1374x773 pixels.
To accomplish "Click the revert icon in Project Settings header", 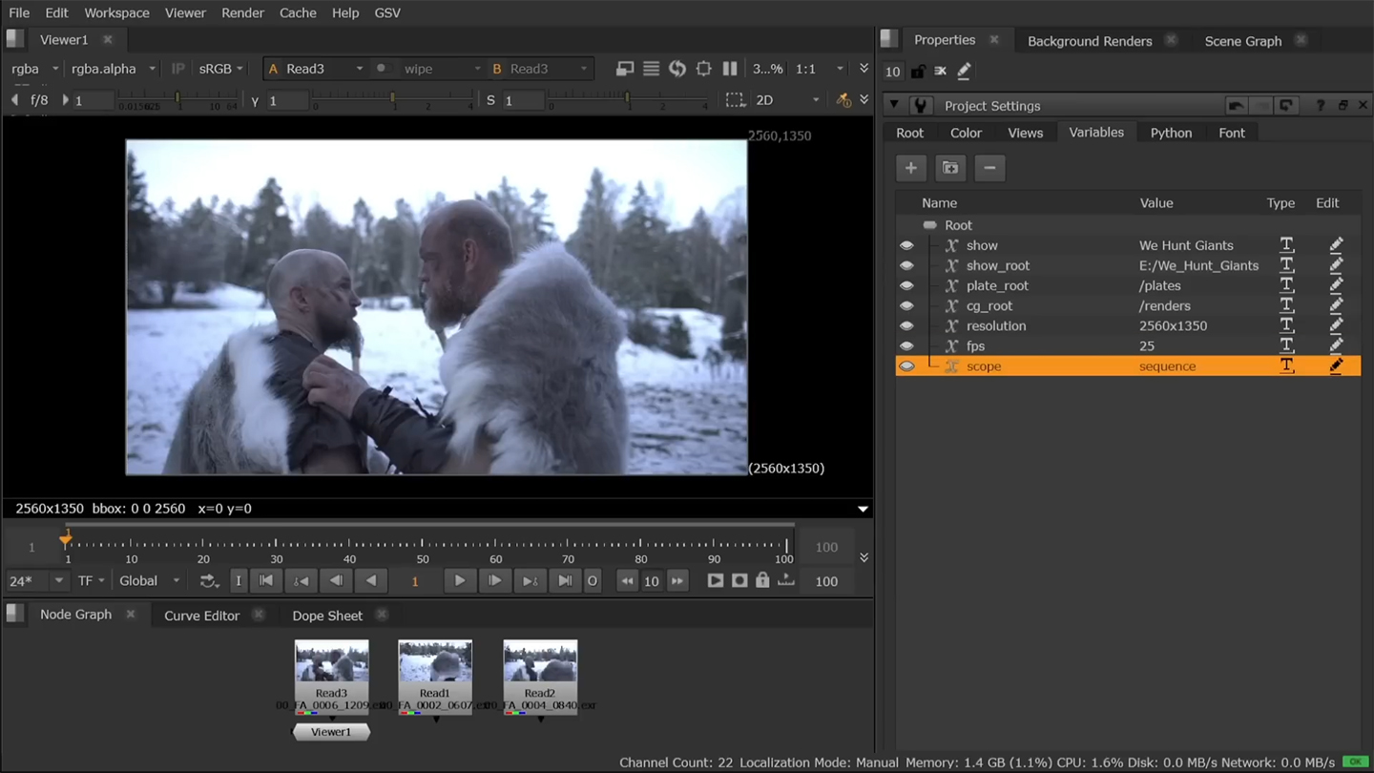I will point(1285,106).
